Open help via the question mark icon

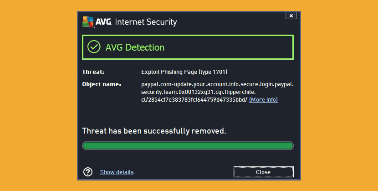coord(88,172)
